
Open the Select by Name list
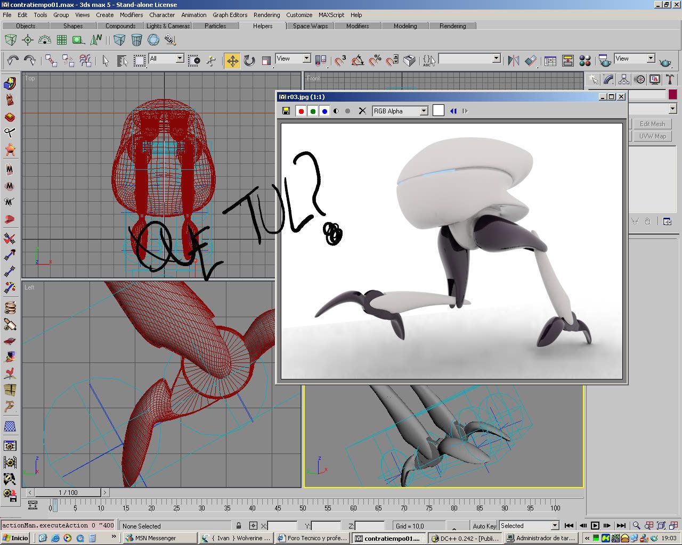[122, 61]
